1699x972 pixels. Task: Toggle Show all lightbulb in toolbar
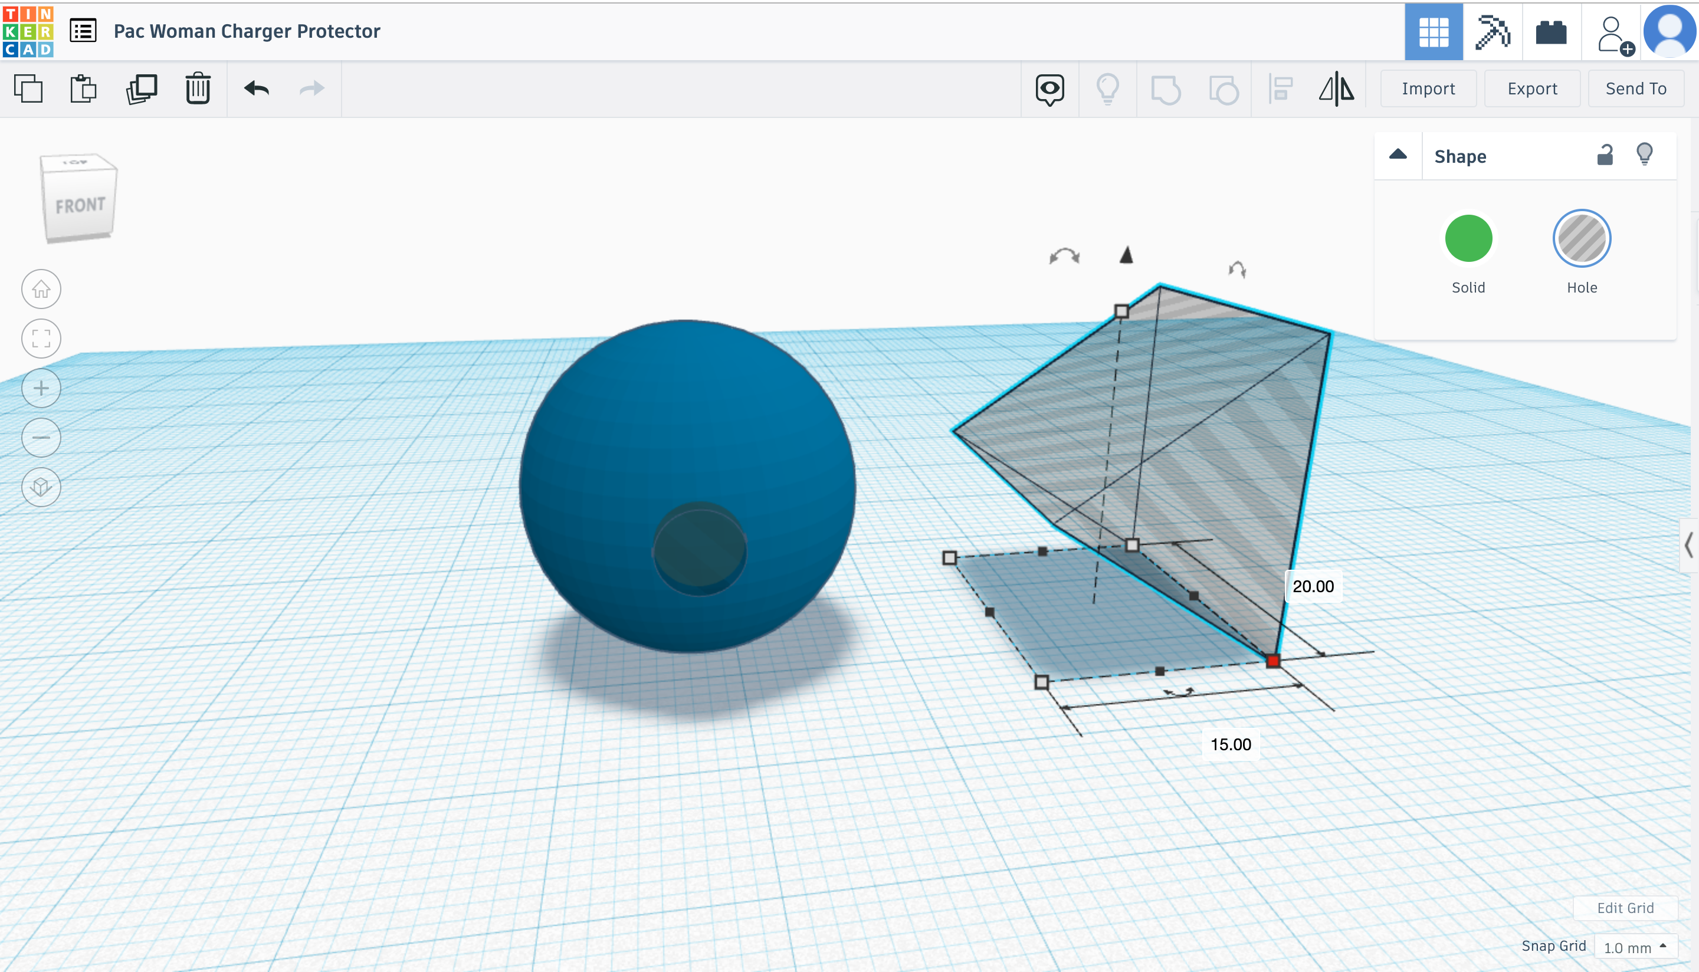(1107, 89)
